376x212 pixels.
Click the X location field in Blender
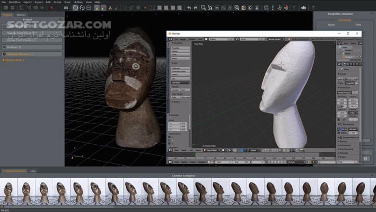[x=178, y=123]
